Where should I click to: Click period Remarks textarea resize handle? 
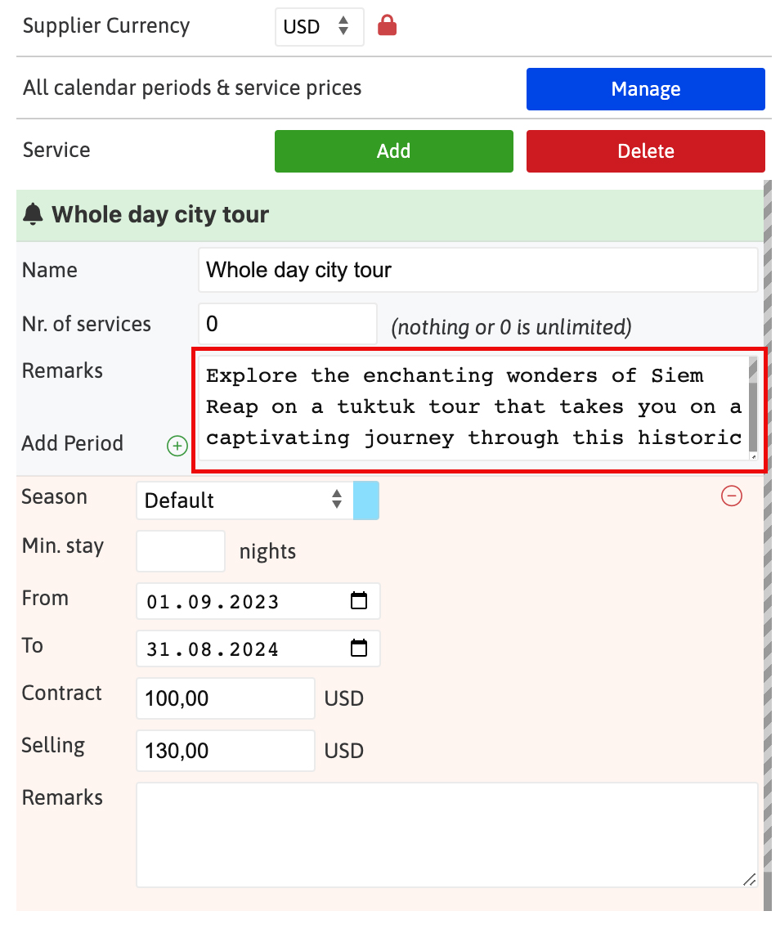pyautogui.click(x=749, y=879)
